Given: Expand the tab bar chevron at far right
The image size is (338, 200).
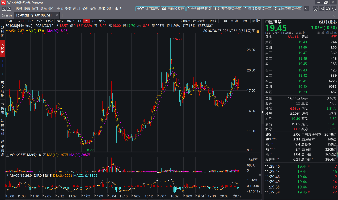Looking at the screenshot, I should pyautogui.click(x=334, y=15).
